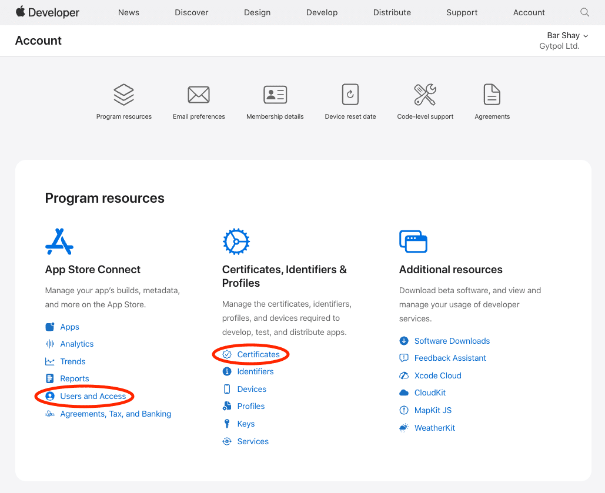
Task: Click the Xcode Cloud icon
Action: pyautogui.click(x=404, y=375)
